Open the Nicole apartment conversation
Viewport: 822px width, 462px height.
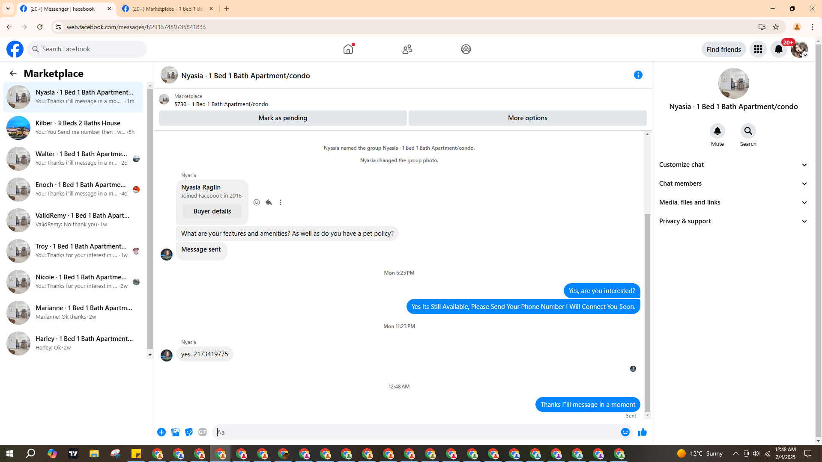pyautogui.click(x=73, y=281)
